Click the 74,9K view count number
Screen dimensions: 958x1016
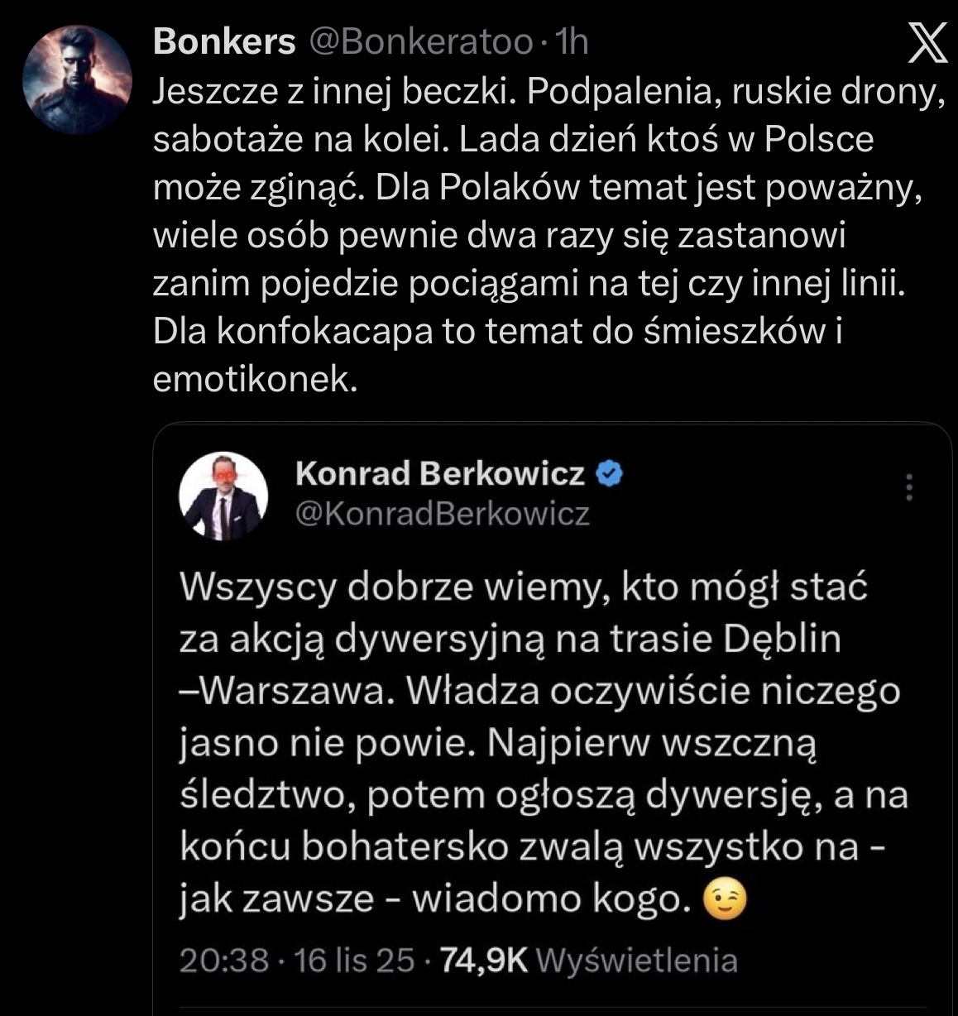(484, 960)
